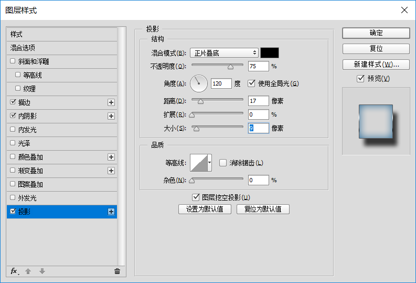Viewport: 416px width, 283px height.
Task: Open the 混合模式 正片叠底 dropdown
Action: pyautogui.click(x=224, y=53)
